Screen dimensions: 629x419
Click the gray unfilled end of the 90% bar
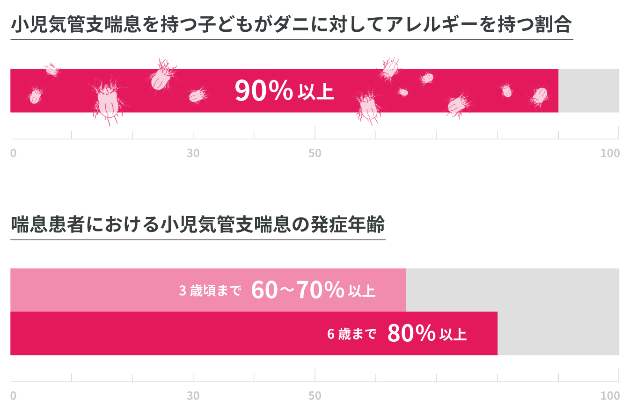[588, 91]
